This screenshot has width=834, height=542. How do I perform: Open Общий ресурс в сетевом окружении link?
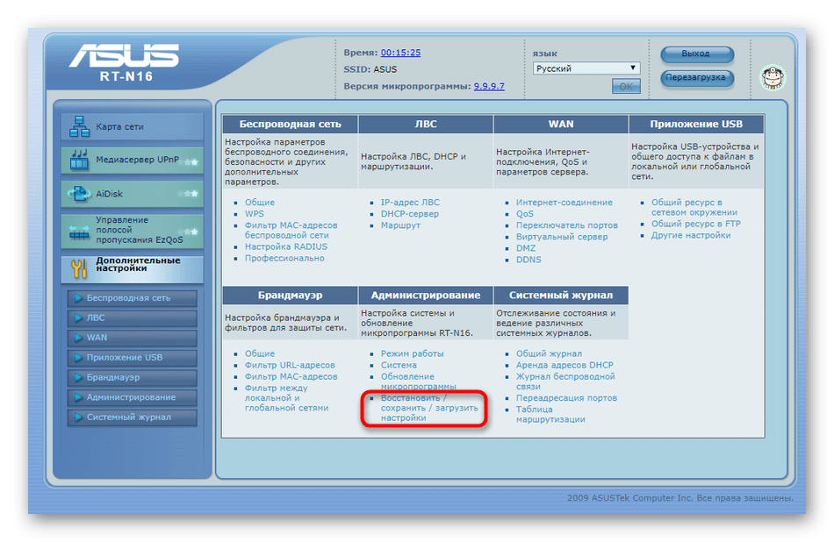tap(694, 207)
